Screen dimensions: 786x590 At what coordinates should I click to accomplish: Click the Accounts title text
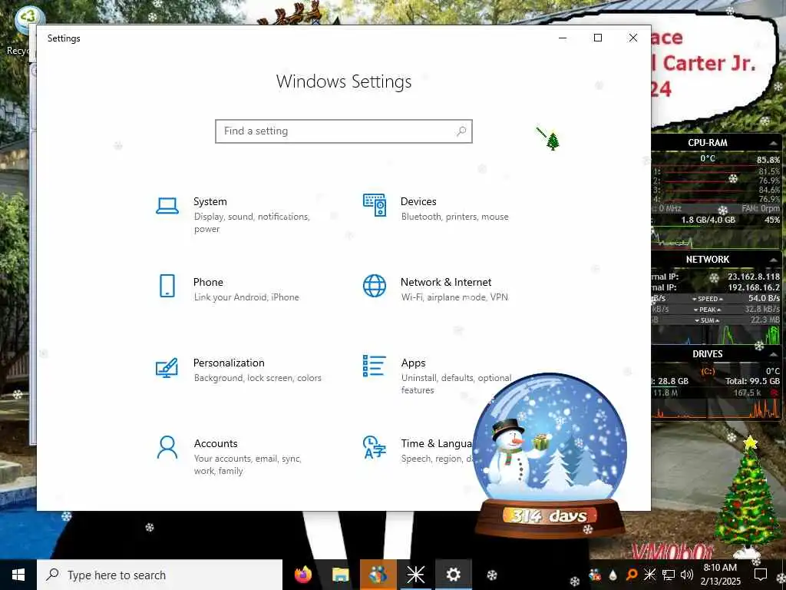coord(216,443)
